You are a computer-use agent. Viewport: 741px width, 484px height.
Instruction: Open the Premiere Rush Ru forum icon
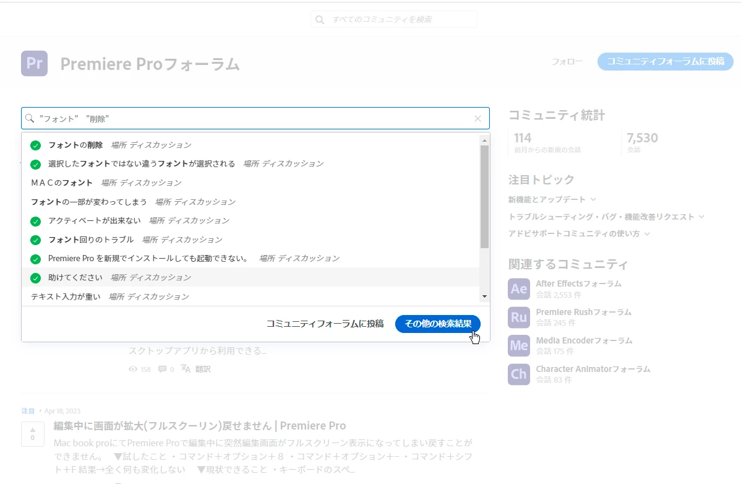(x=519, y=317)
